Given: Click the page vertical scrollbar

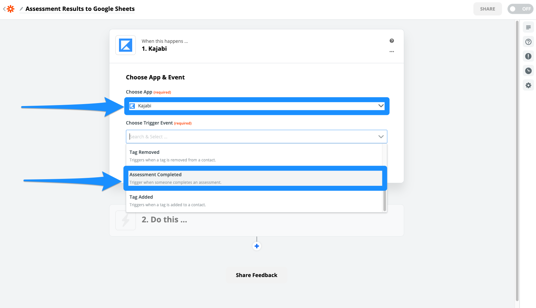Looking at the screenshot, I should [517, 161].
